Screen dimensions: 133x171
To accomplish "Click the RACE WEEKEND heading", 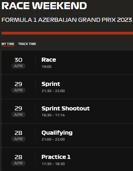I will click(x=44, y=6).
